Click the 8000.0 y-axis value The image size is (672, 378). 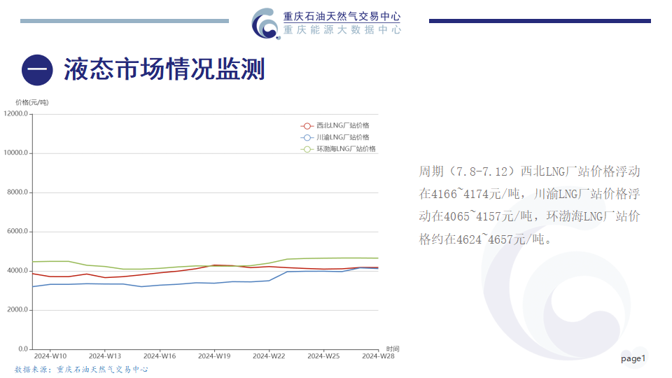point(17,192)
